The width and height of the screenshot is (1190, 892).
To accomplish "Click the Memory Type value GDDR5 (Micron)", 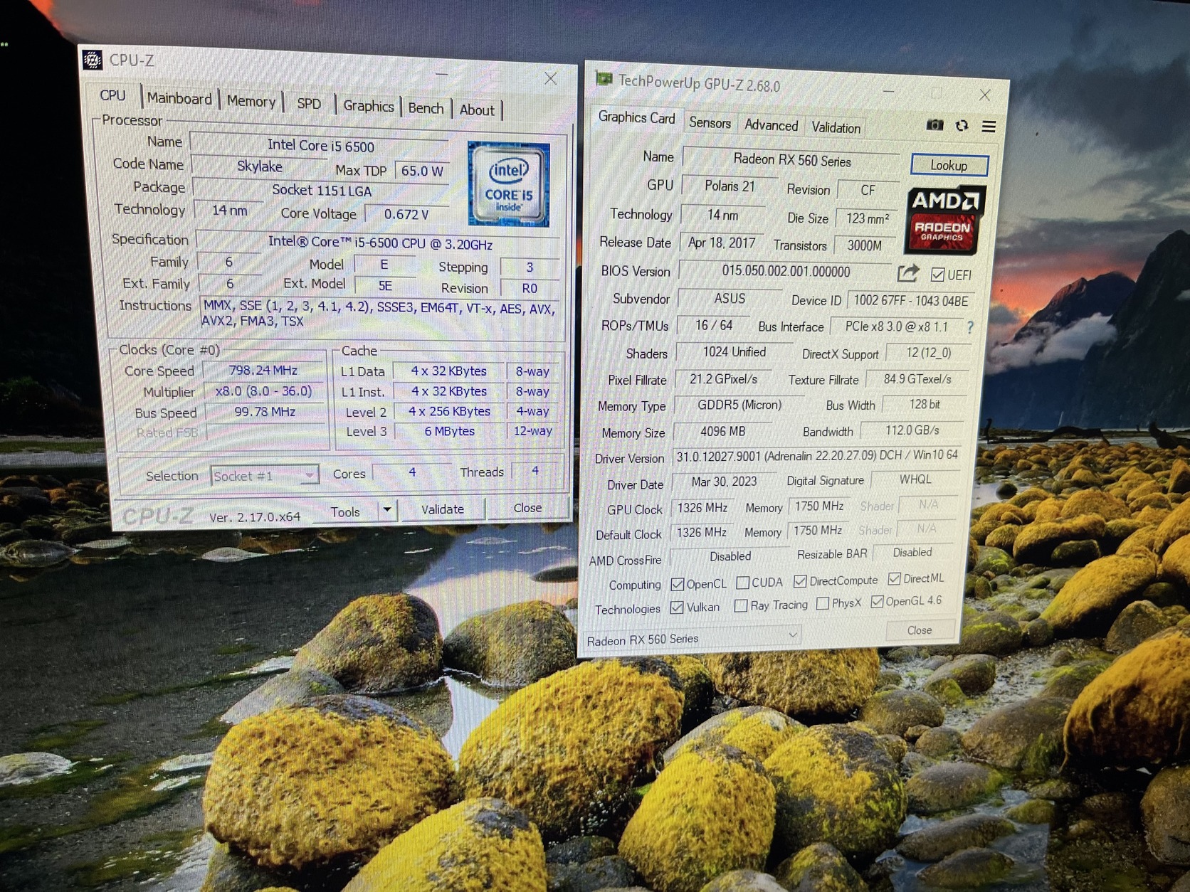I will click(739, 405).
